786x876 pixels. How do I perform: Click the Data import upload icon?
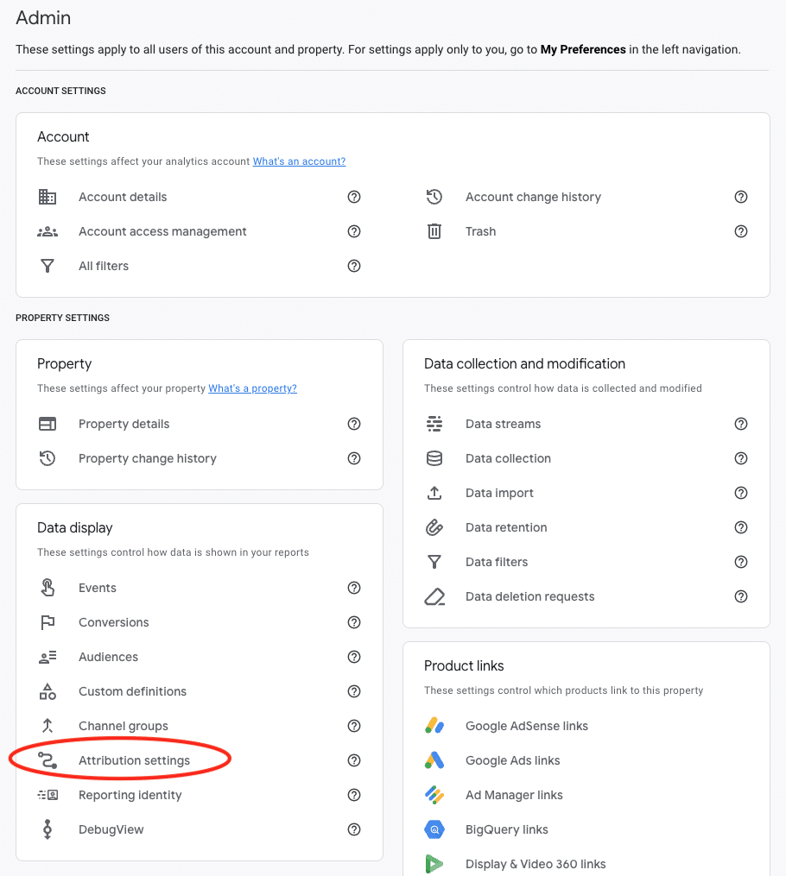[x=434, y=493]
